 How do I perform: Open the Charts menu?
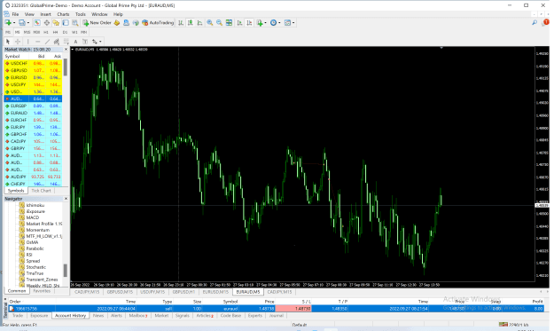(x=63, y=14)
